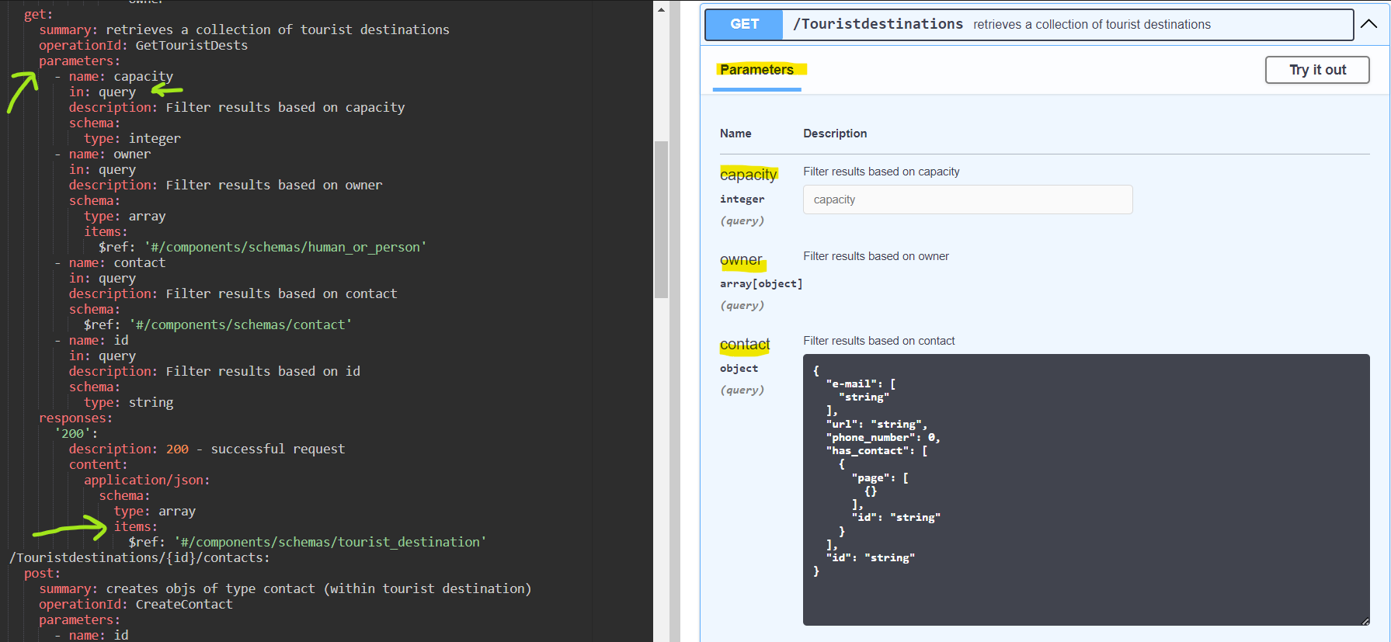The image size is (1391, 642).
Task: Open the /Touristdestinations path link in header
Action: 878,24
